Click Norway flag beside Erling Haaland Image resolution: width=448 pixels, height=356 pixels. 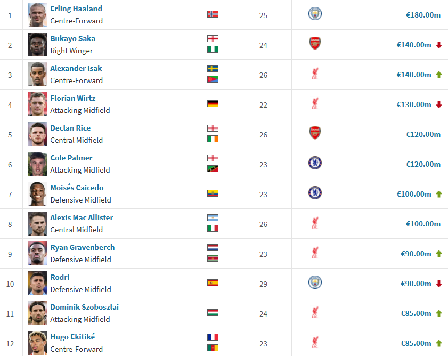tap(213, 14)
